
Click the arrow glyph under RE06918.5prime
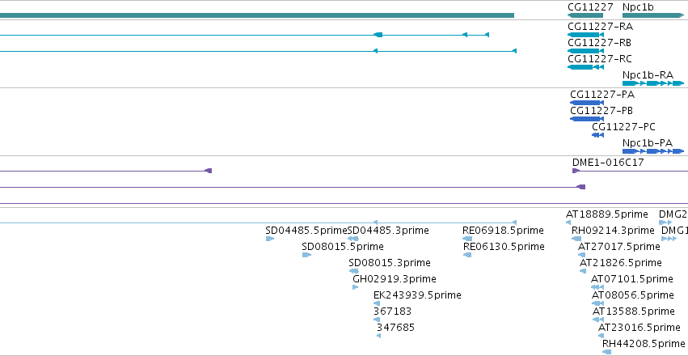467,239
